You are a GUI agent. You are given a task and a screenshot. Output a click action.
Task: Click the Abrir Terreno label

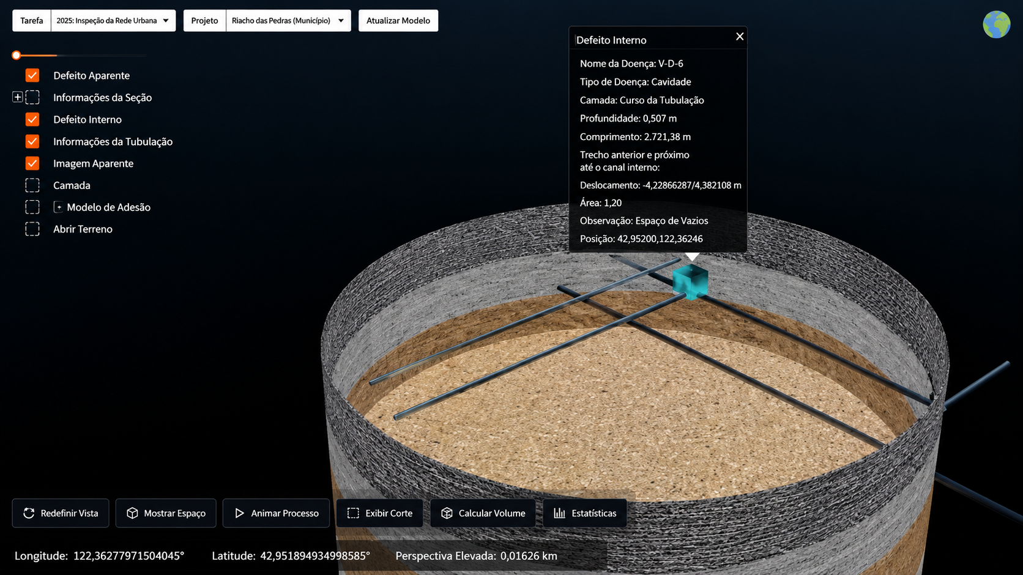coord(83,229)
